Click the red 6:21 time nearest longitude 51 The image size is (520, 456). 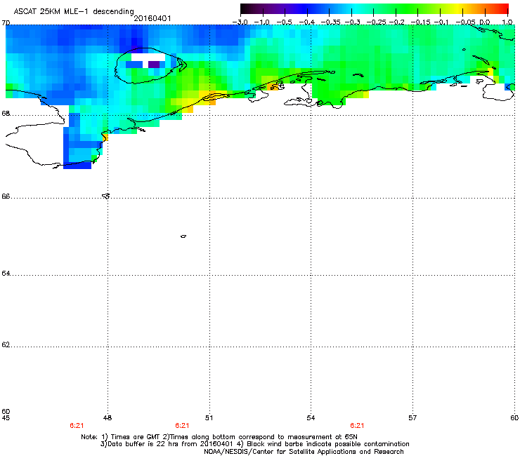click(182, 426)
